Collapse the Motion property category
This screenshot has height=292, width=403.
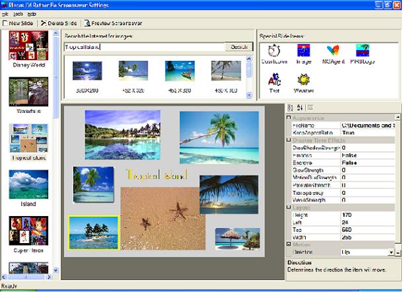289,244
